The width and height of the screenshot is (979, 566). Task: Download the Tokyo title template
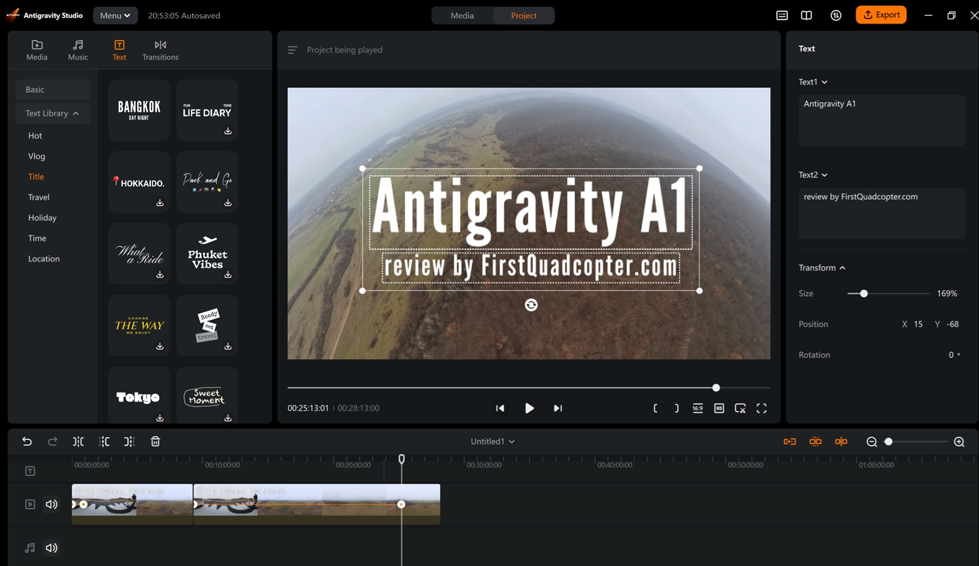[x=160, y=418]
